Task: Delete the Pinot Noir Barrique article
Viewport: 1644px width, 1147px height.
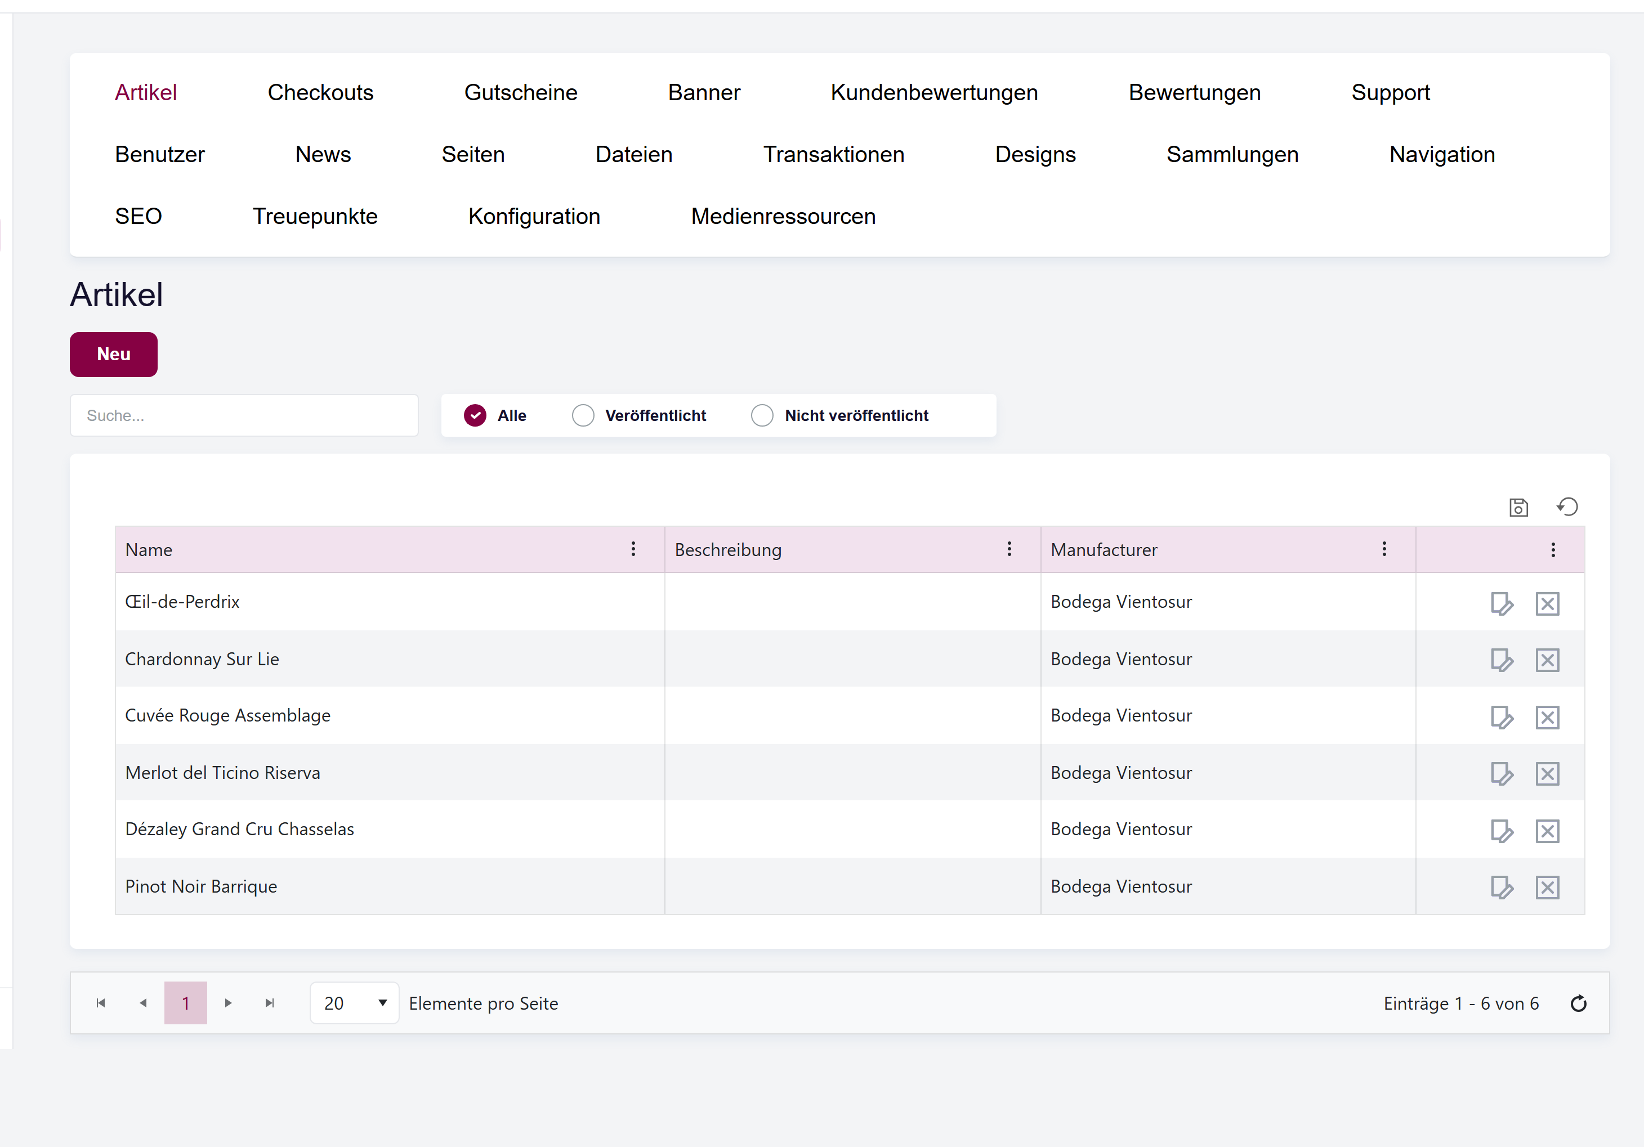Action: [1547, 887]
